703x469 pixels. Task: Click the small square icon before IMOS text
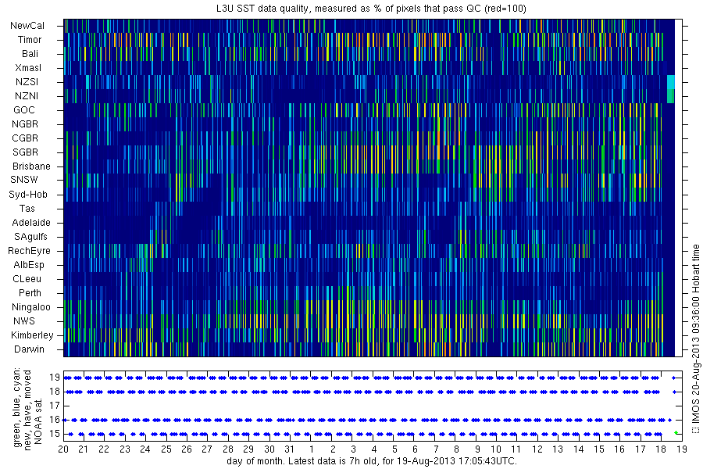[695, 431]
